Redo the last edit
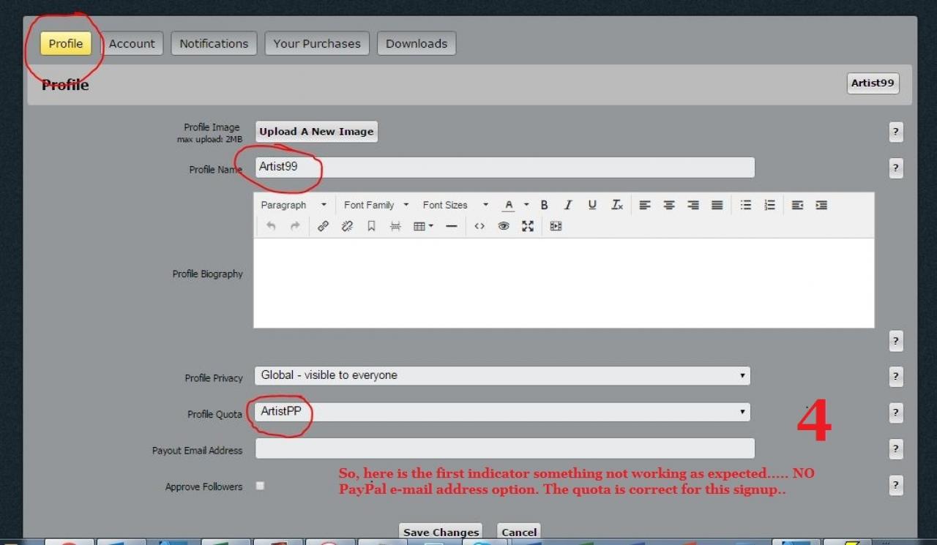Image resolution: width=937 pixels, height=545 pixels. click(x=295, y=227)
